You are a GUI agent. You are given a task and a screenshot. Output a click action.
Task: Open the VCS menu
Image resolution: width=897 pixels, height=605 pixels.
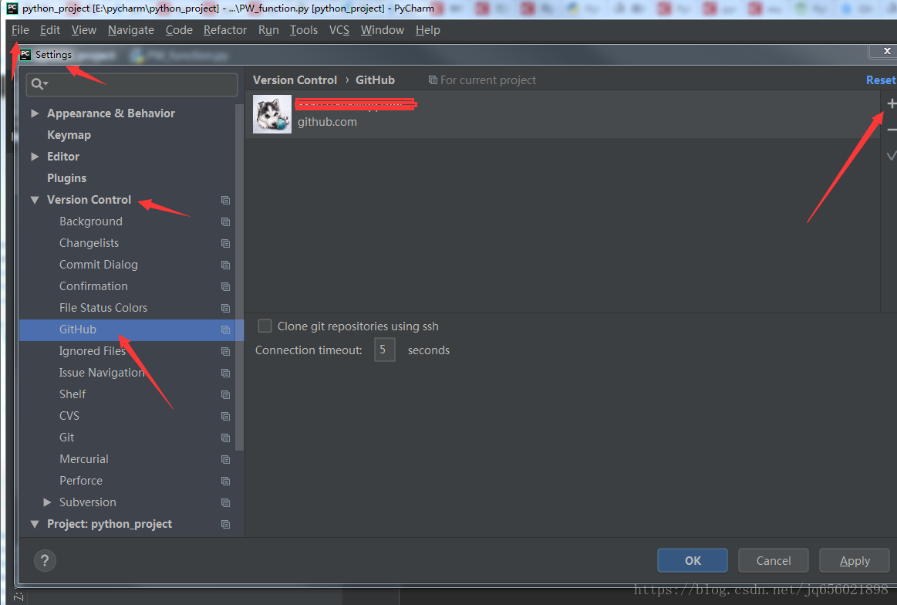(339, 30)
